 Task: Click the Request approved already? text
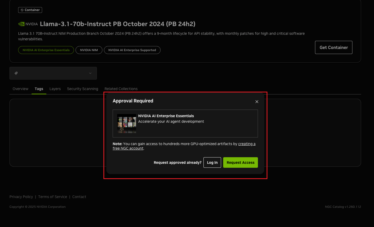(178, 162)
